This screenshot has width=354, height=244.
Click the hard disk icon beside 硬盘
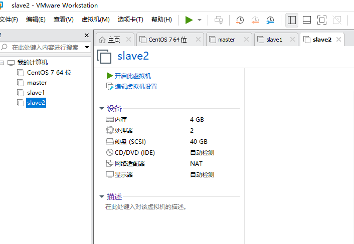pyautogui.click(x=110, y=141)
